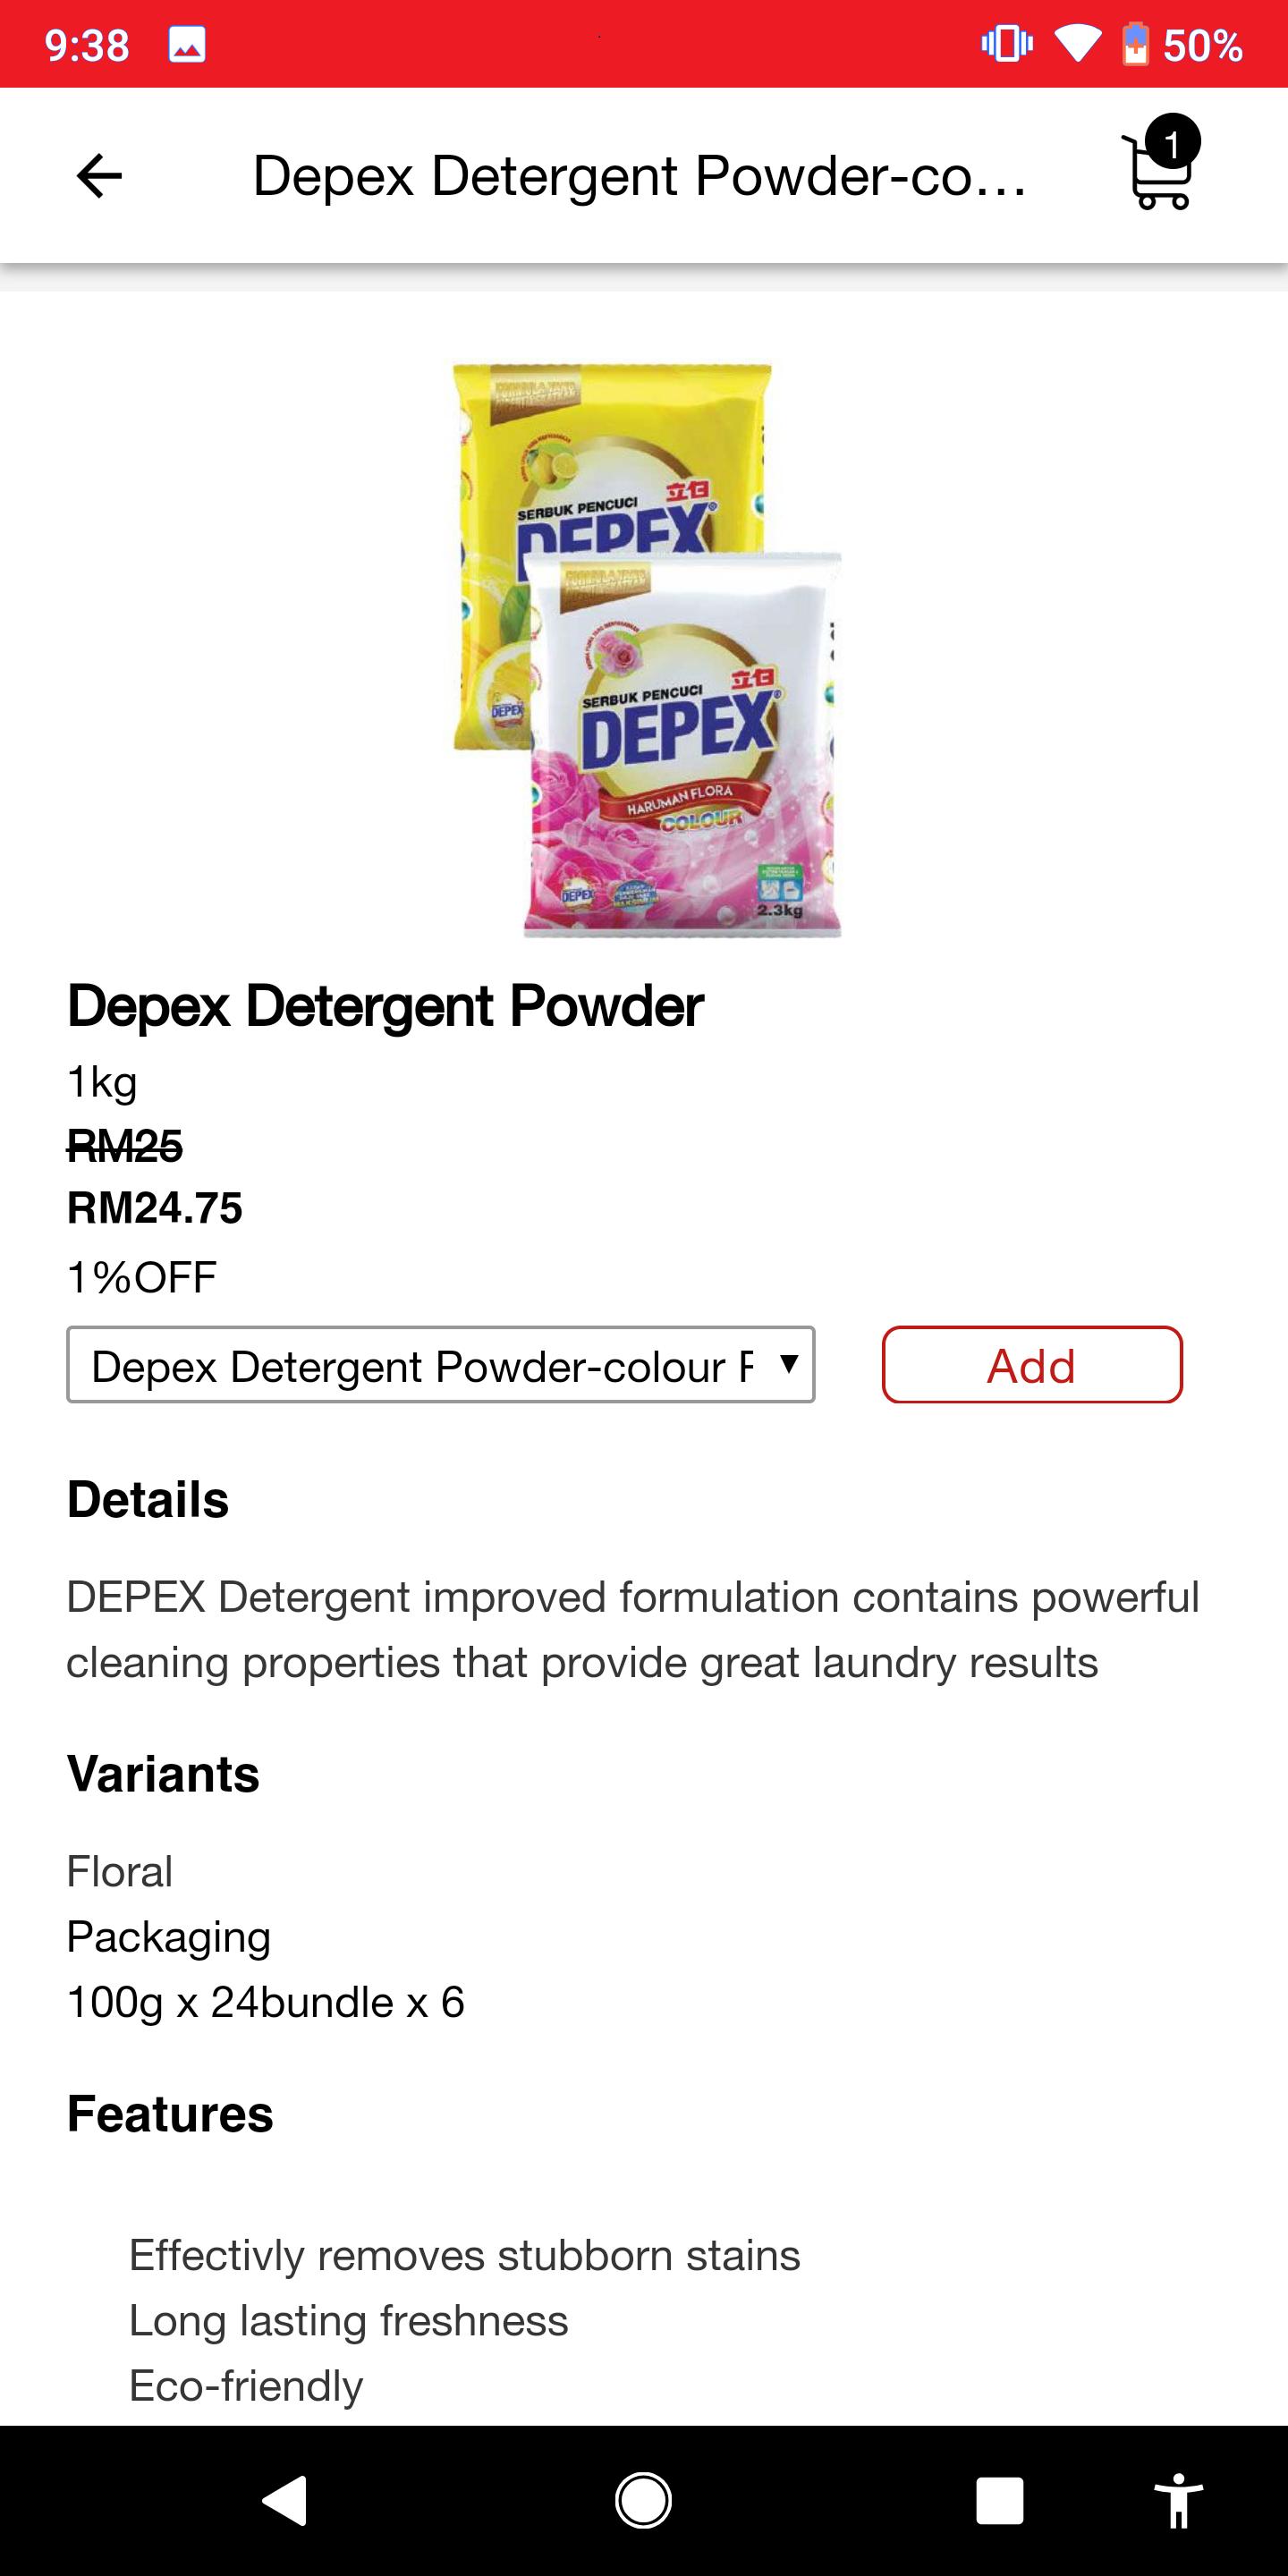Tap the Depex product image
The image size is (1288, 2576).
click(x=645, y=650)
